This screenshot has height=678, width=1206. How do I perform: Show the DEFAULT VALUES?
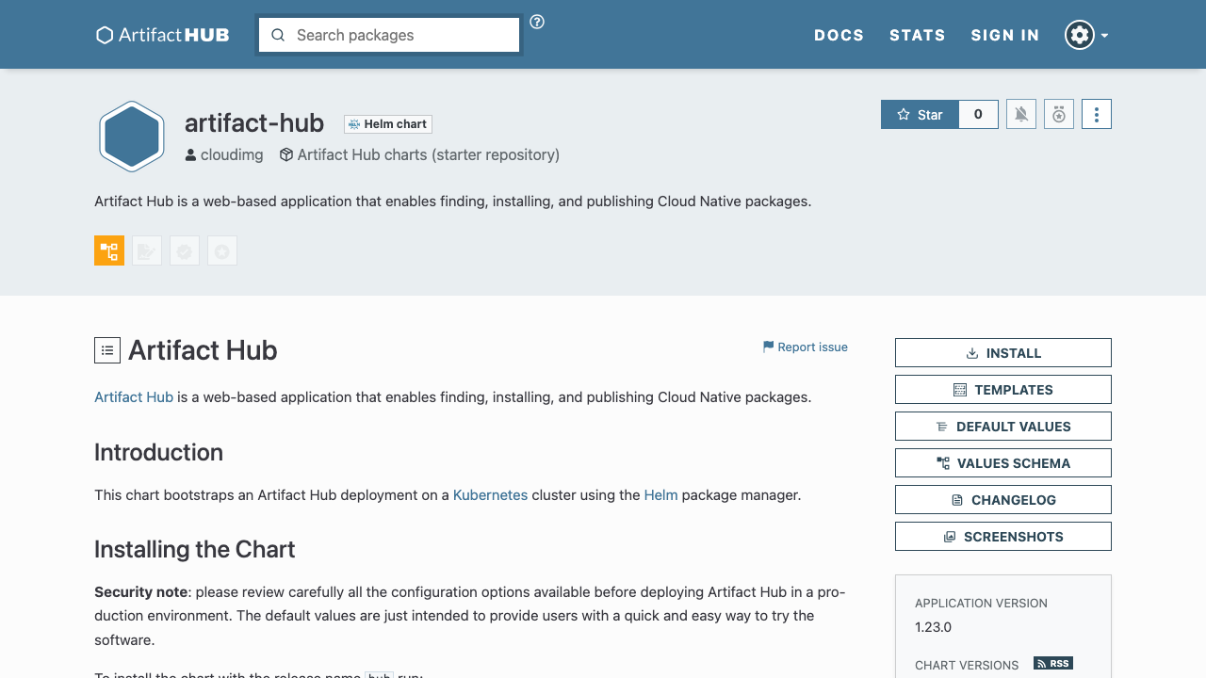click(1003, 427)
